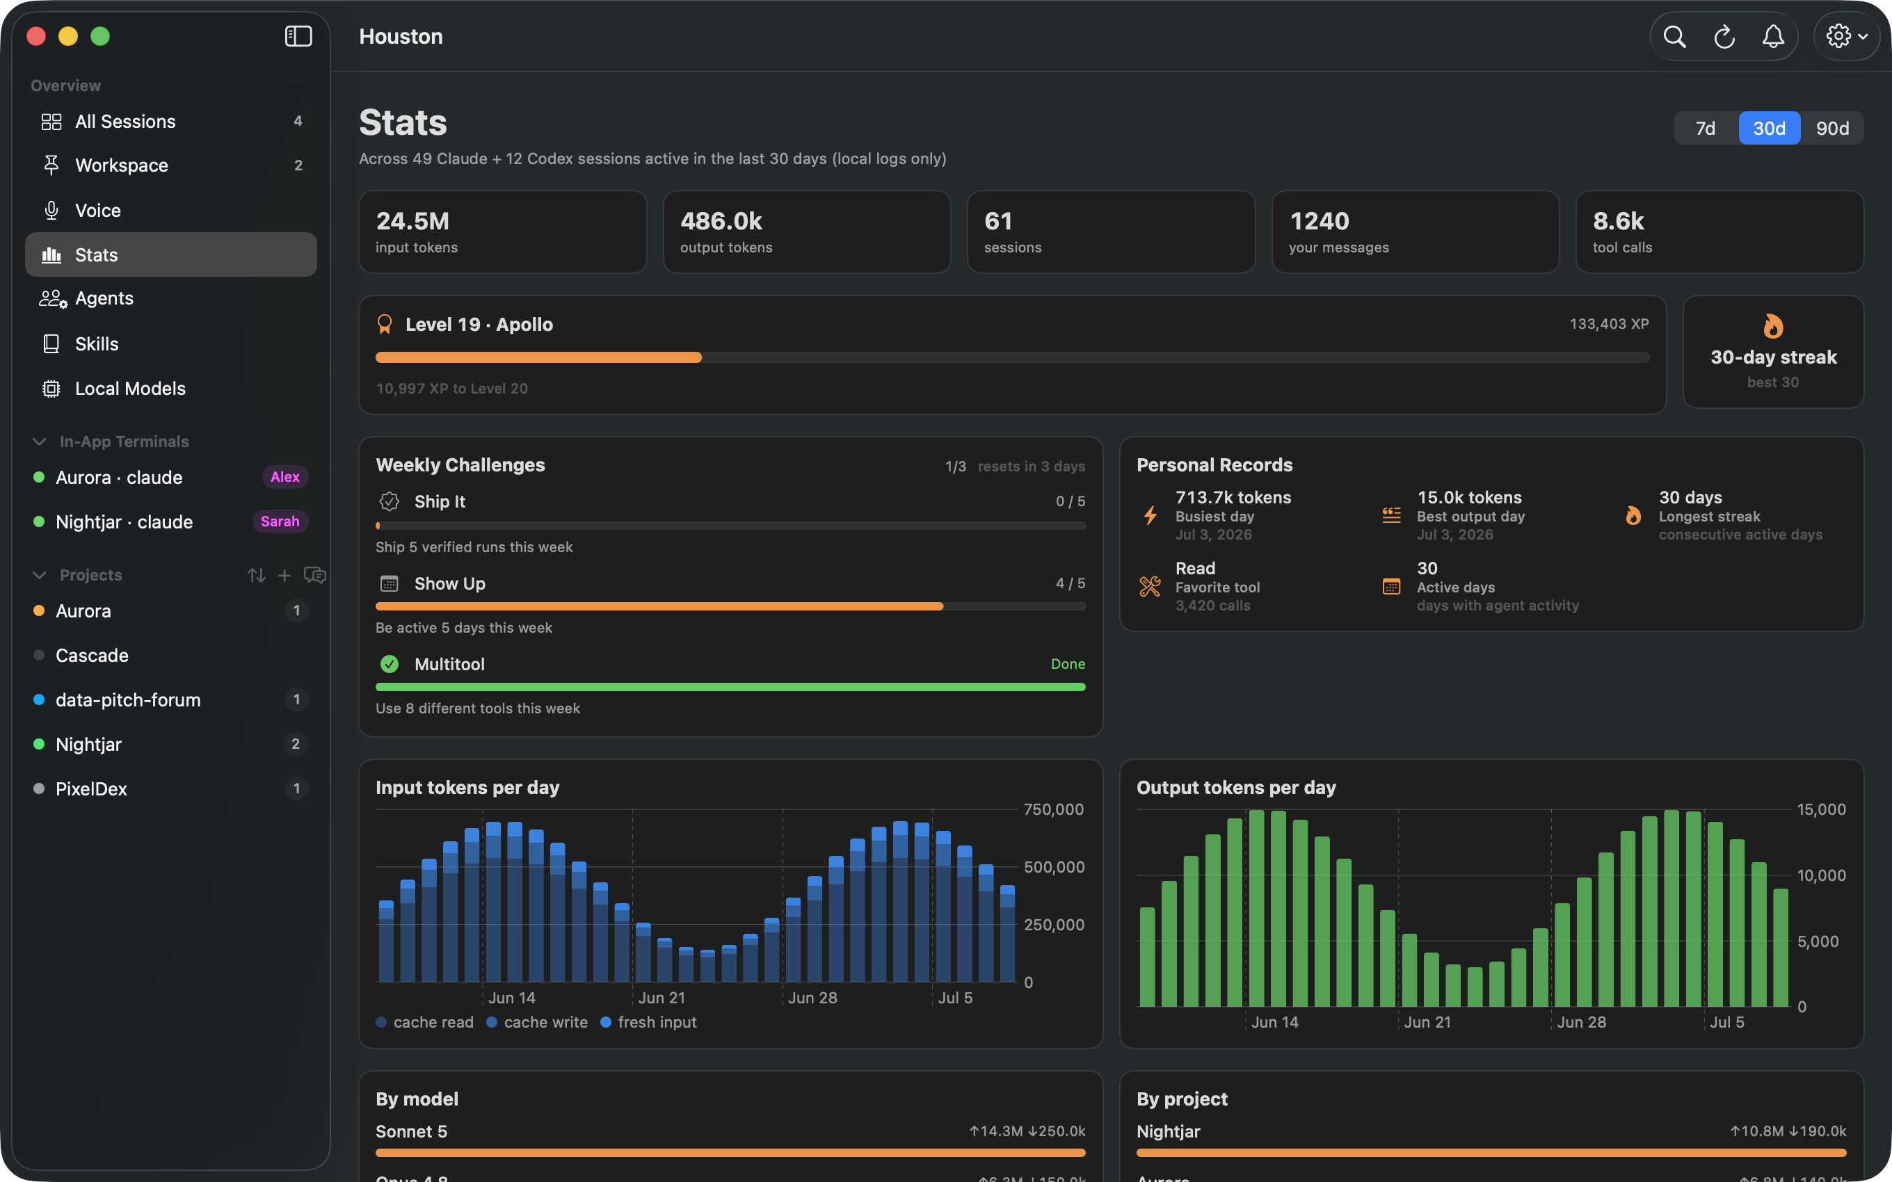Click the Local Models chip icon
Screen dimensions: 1892x1182
point(51,389)
